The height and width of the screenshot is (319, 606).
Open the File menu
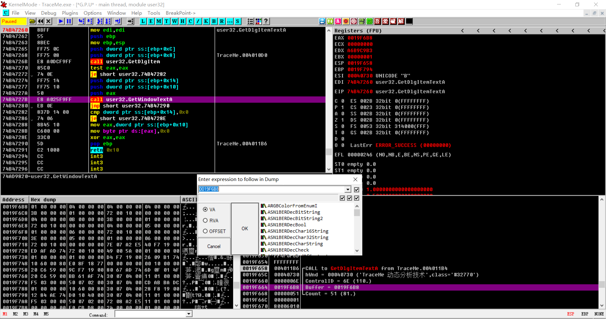coord(15,13)
